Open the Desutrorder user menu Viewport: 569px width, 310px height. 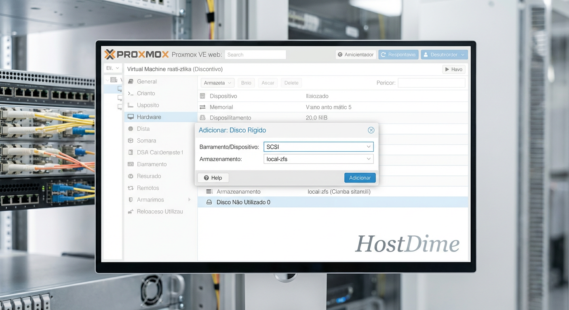444,54
